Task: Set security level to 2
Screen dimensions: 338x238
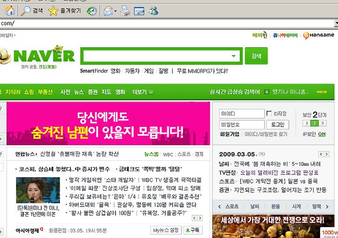Action: pyautogui.click(x=315, y=123)
